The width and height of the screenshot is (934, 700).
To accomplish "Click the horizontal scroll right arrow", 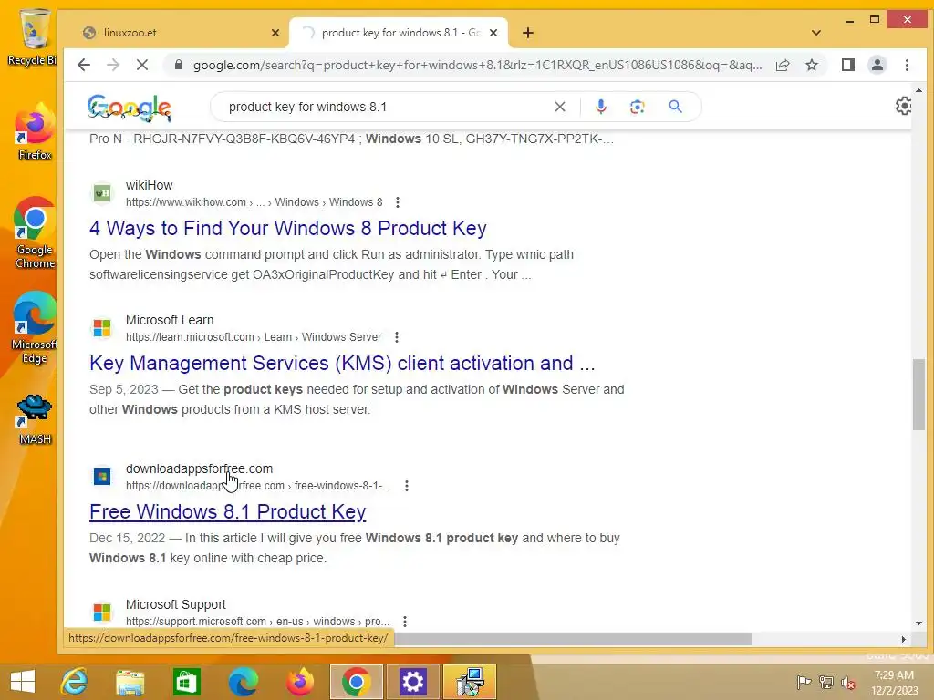I will click(904, 639).
